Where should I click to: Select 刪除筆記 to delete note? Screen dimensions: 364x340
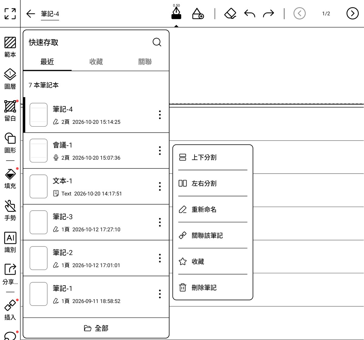coord(213,287)
